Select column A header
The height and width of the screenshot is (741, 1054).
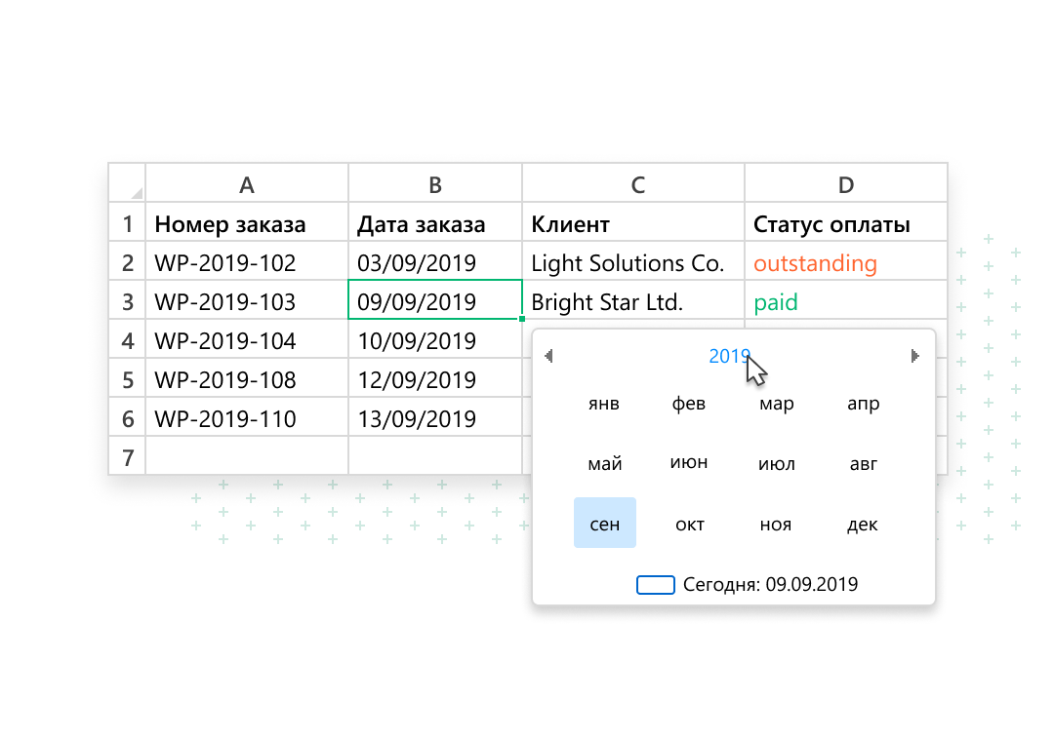pos(247,184)
